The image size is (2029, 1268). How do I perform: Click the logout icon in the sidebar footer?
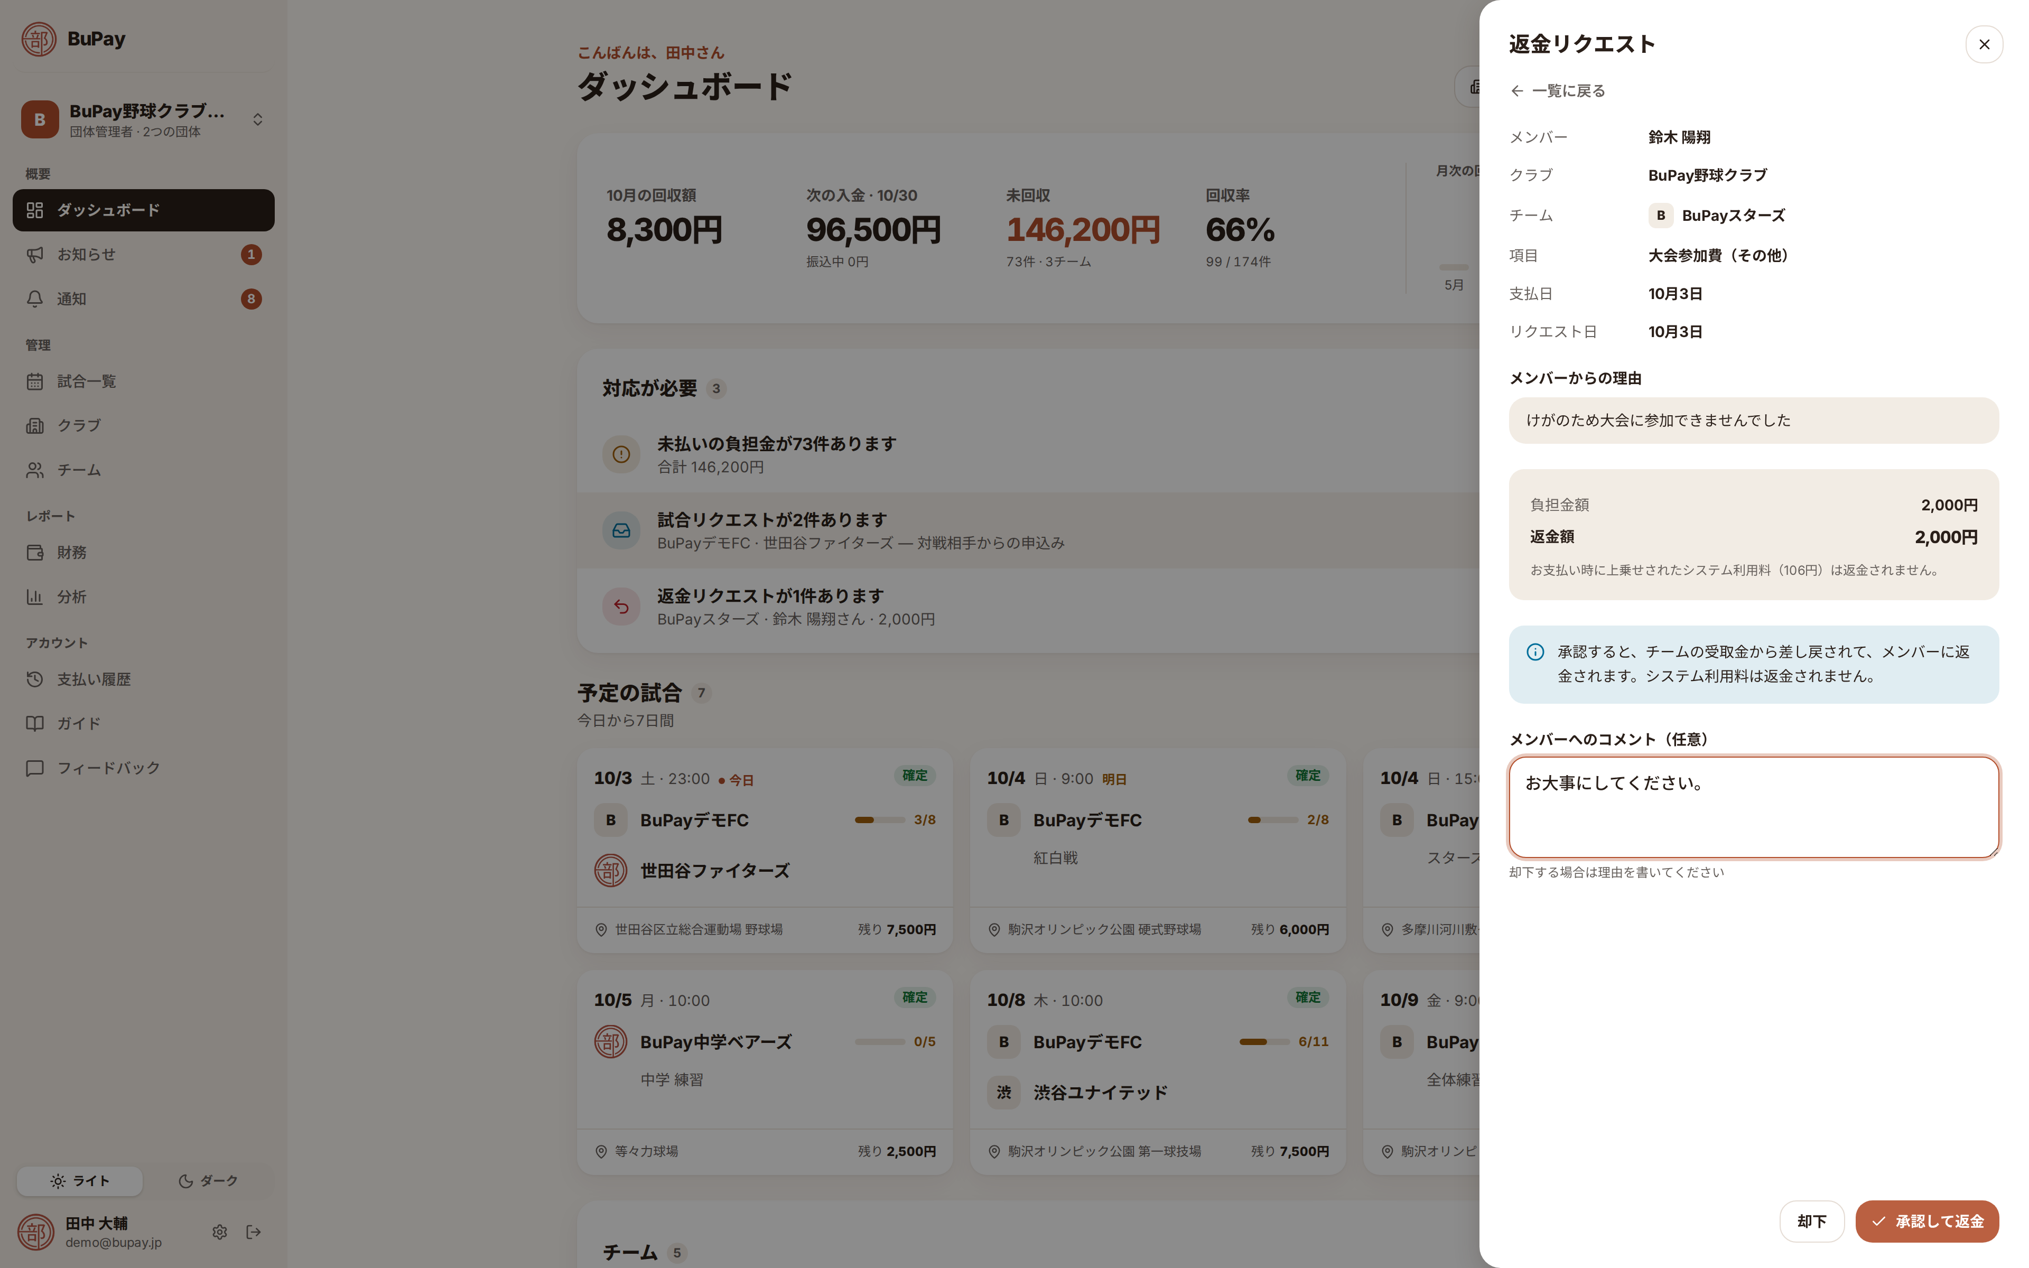253,1232
